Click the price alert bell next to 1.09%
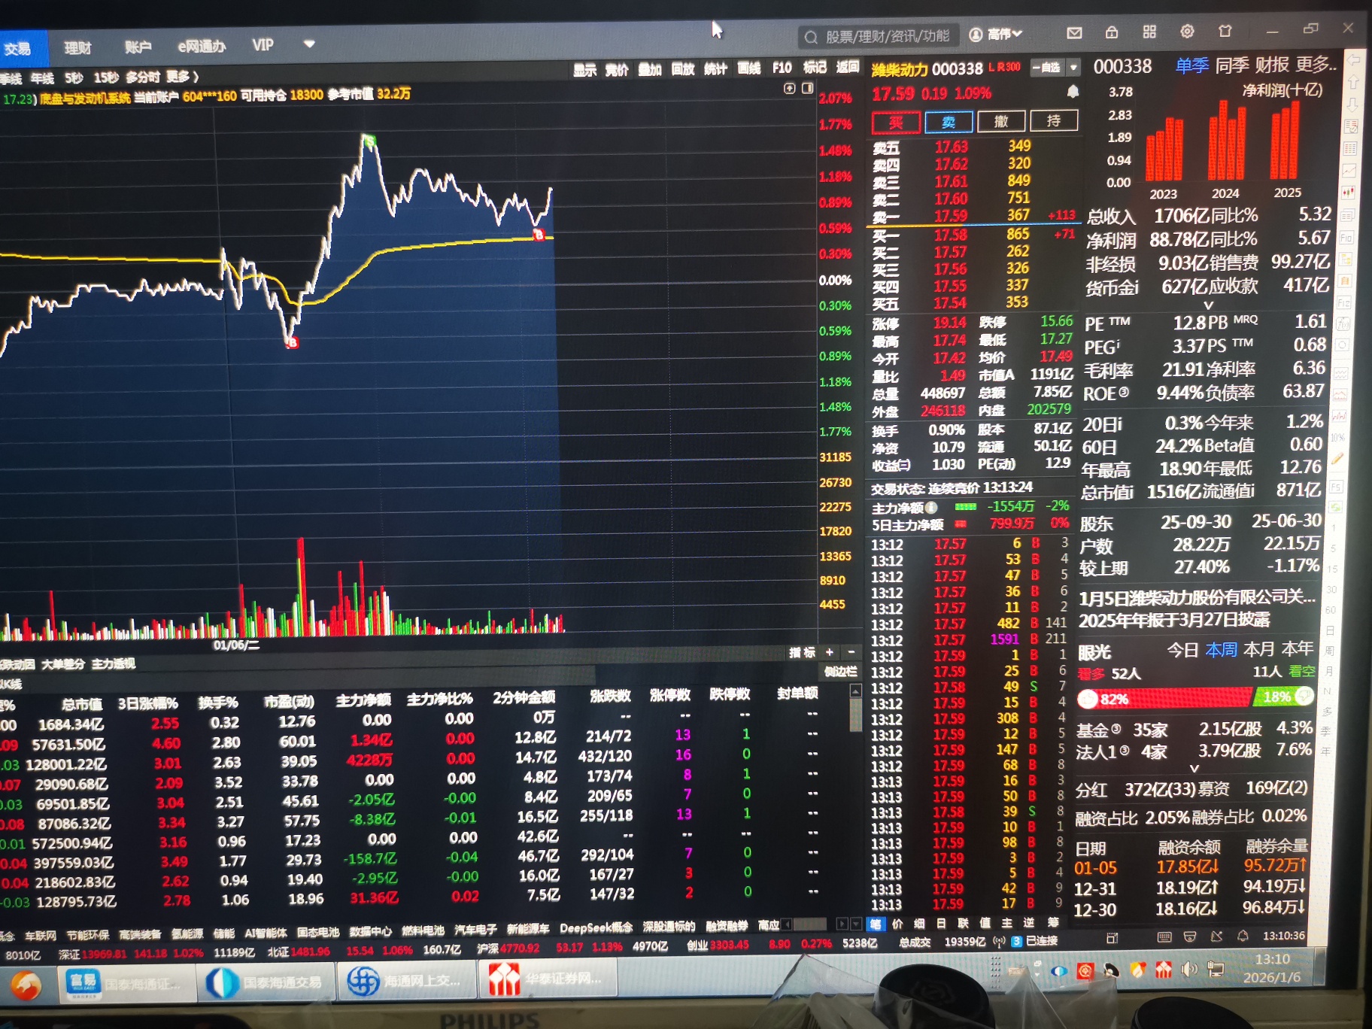 [1073, 92]
